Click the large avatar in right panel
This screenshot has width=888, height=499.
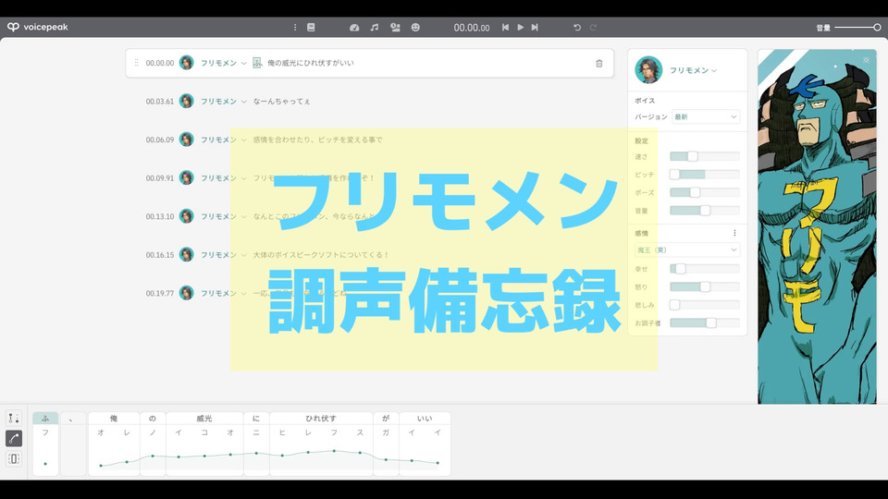tap(648, 70)
